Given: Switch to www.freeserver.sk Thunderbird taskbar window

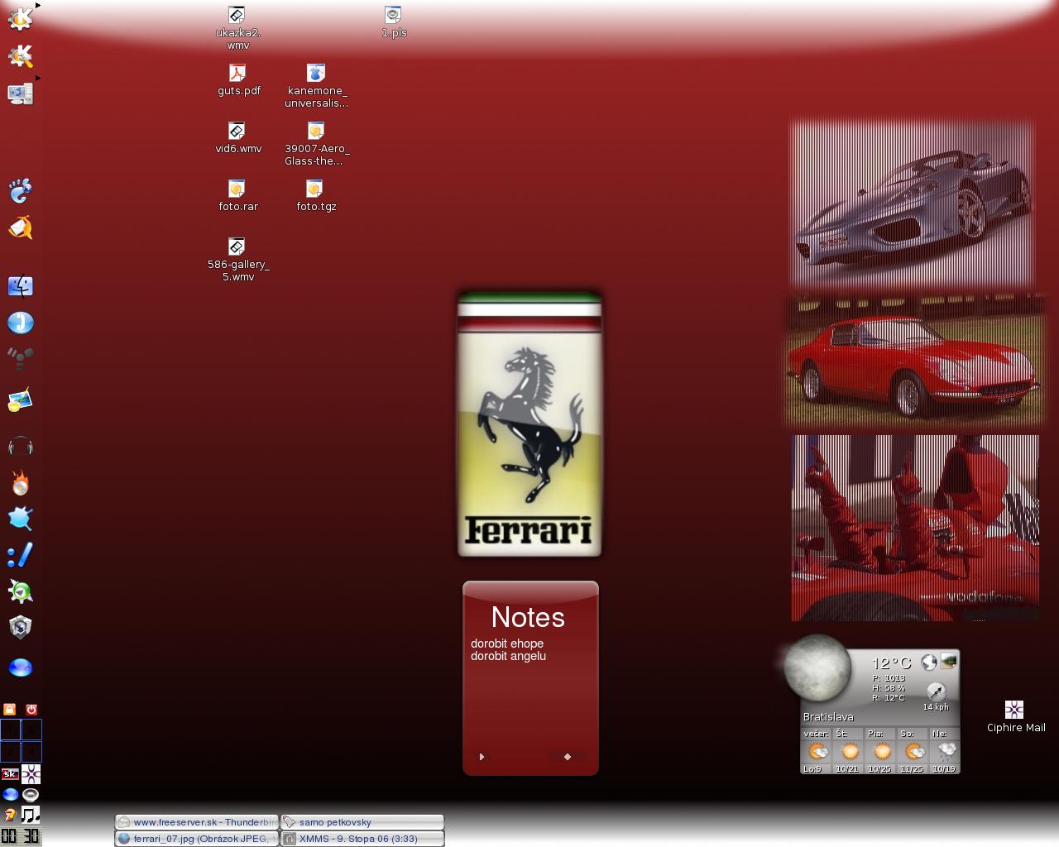Looking at the screenshot, I should pos(197,822).
